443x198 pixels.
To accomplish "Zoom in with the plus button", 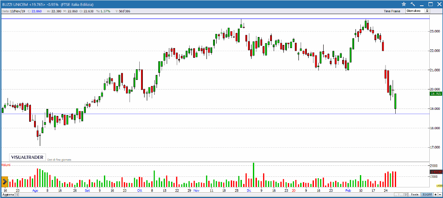I will tap(435, 194).
